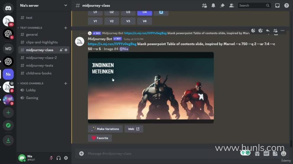Open the threads icon in the header

[204, 6]
